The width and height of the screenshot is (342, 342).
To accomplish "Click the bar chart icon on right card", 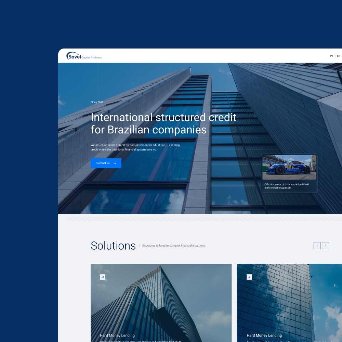I will [249, 277].
